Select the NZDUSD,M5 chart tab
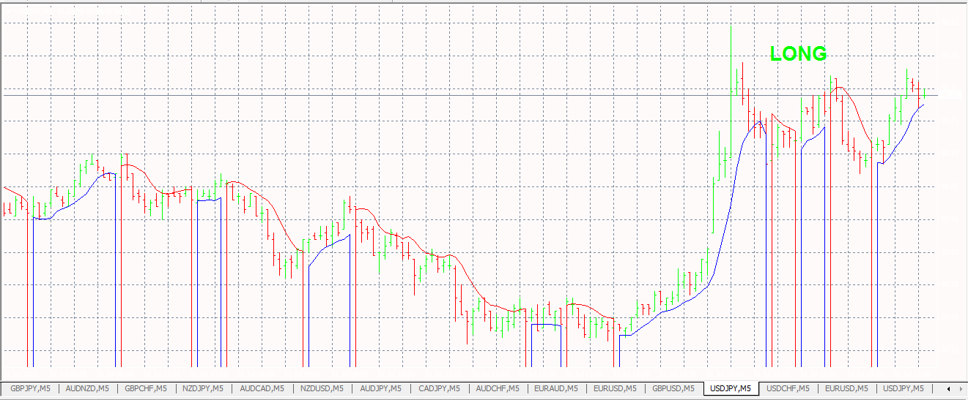The image size is (968, 400). coord(322,388)
